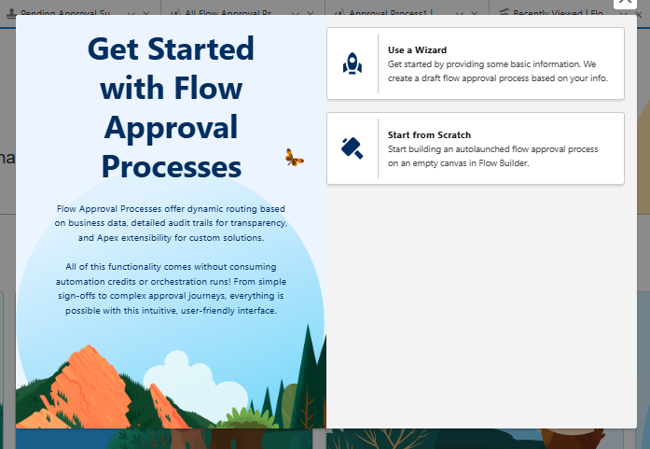
Task: Click the Approval Process1 tab's icon
Action: 340,12
